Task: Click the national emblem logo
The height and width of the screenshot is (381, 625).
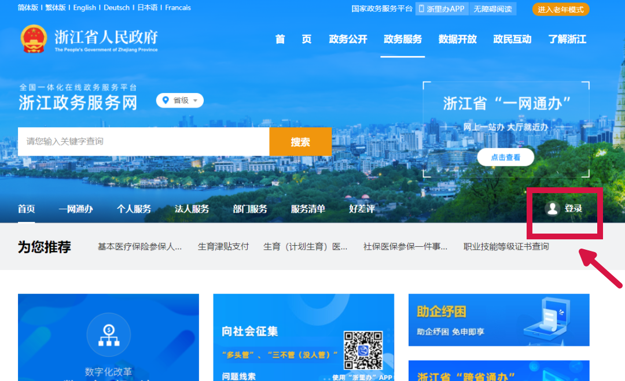Action: pos(34,39)
